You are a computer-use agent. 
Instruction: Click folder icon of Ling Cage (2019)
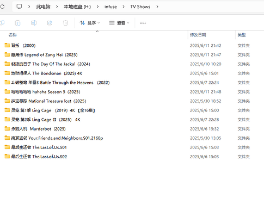[x=7, y=110]
